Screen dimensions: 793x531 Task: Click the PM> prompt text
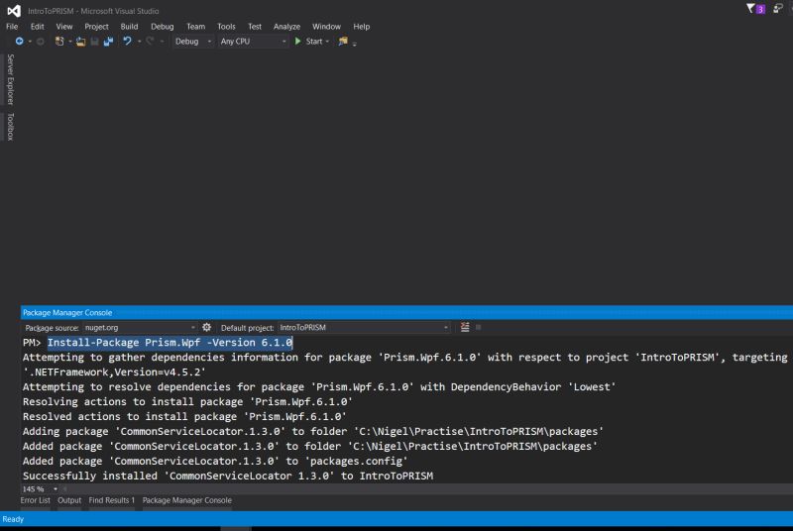pos(32,343)
